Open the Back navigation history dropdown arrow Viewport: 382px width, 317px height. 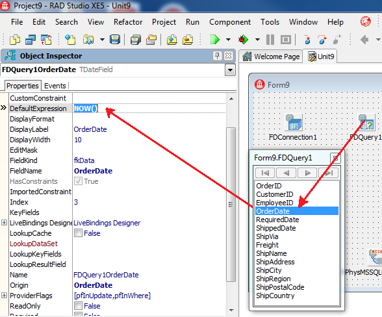(x=378, y=40)
